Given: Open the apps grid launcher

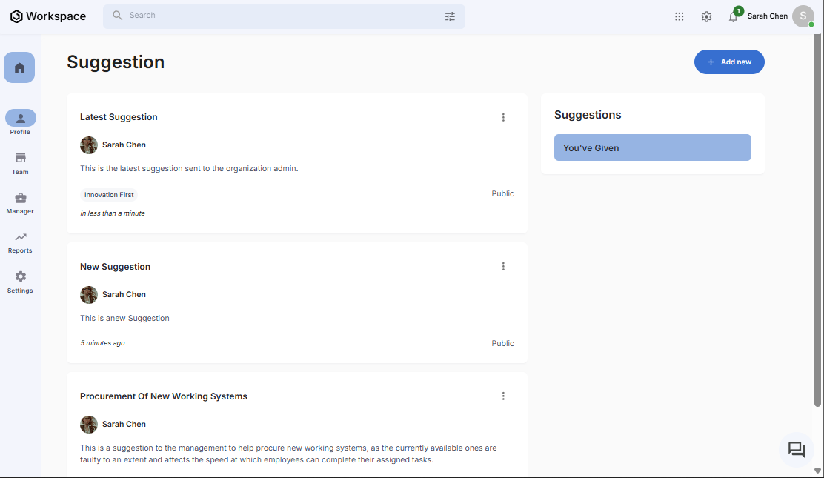Looking at the screenshot, I should [679, 16].
